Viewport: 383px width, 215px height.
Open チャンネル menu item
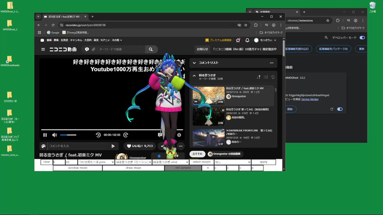[76, 40]
